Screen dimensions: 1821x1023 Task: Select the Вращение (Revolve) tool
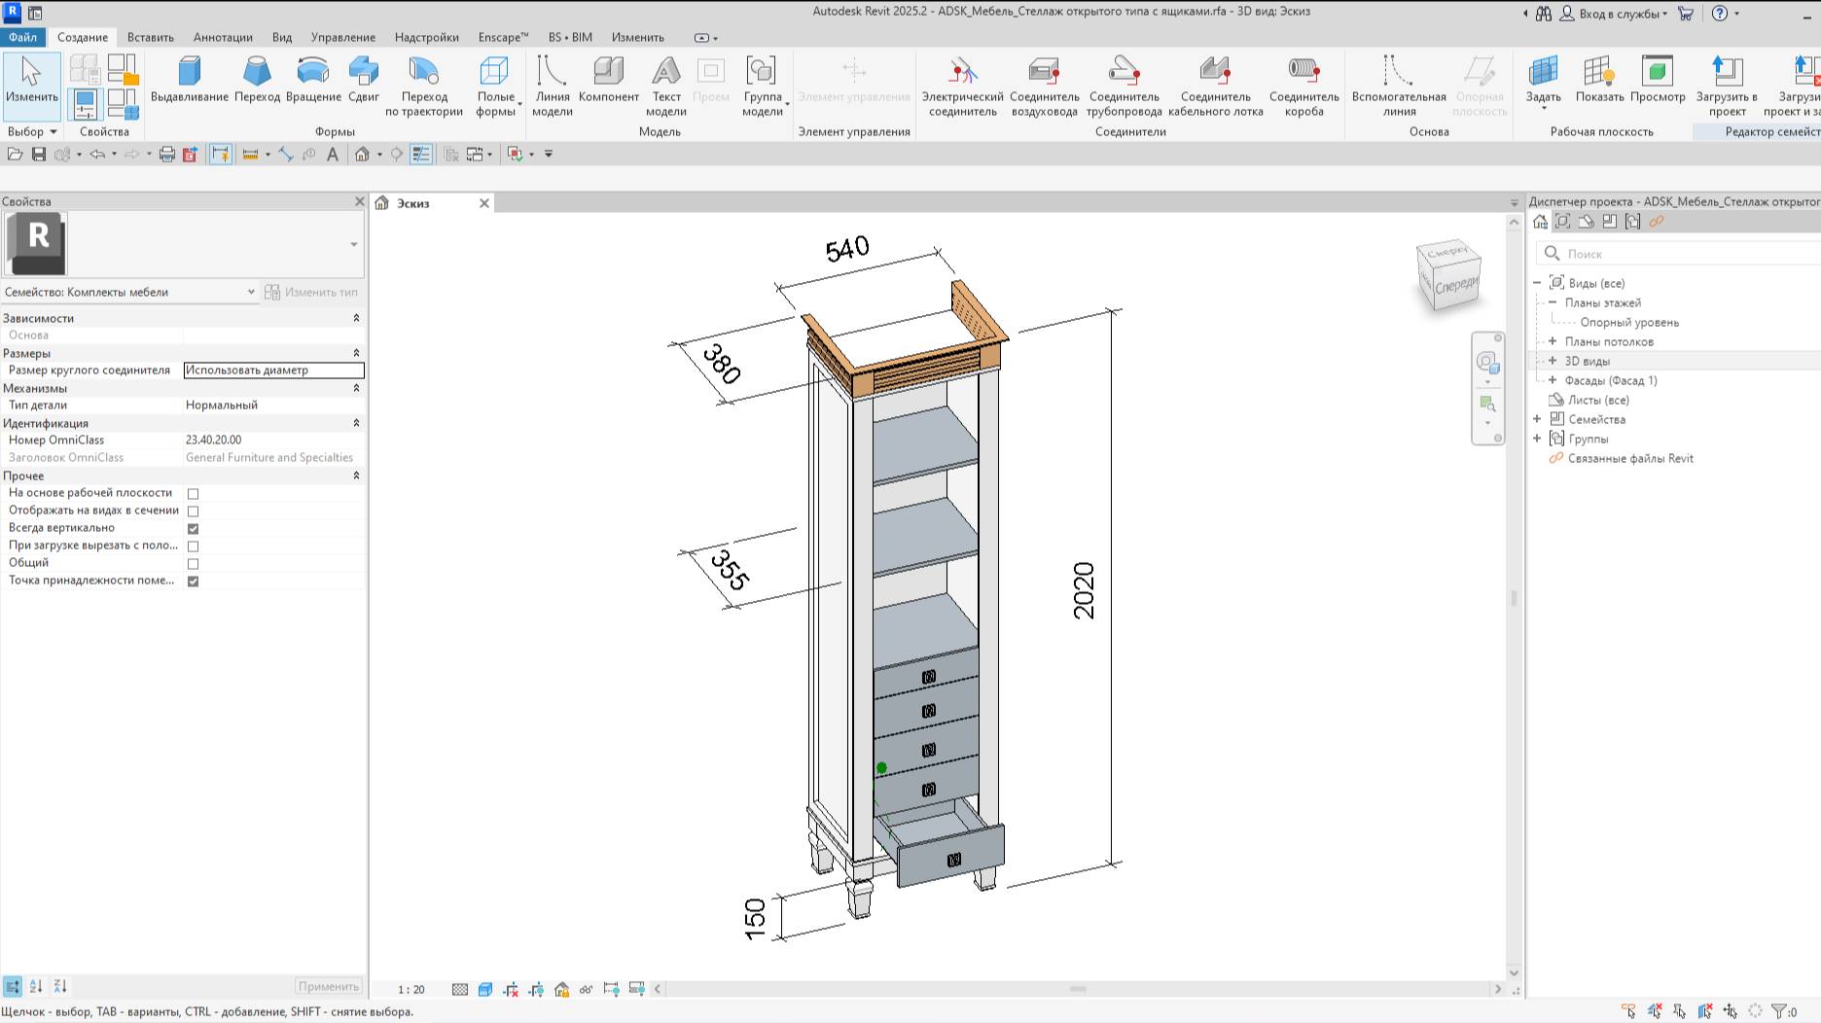[311, 86]
